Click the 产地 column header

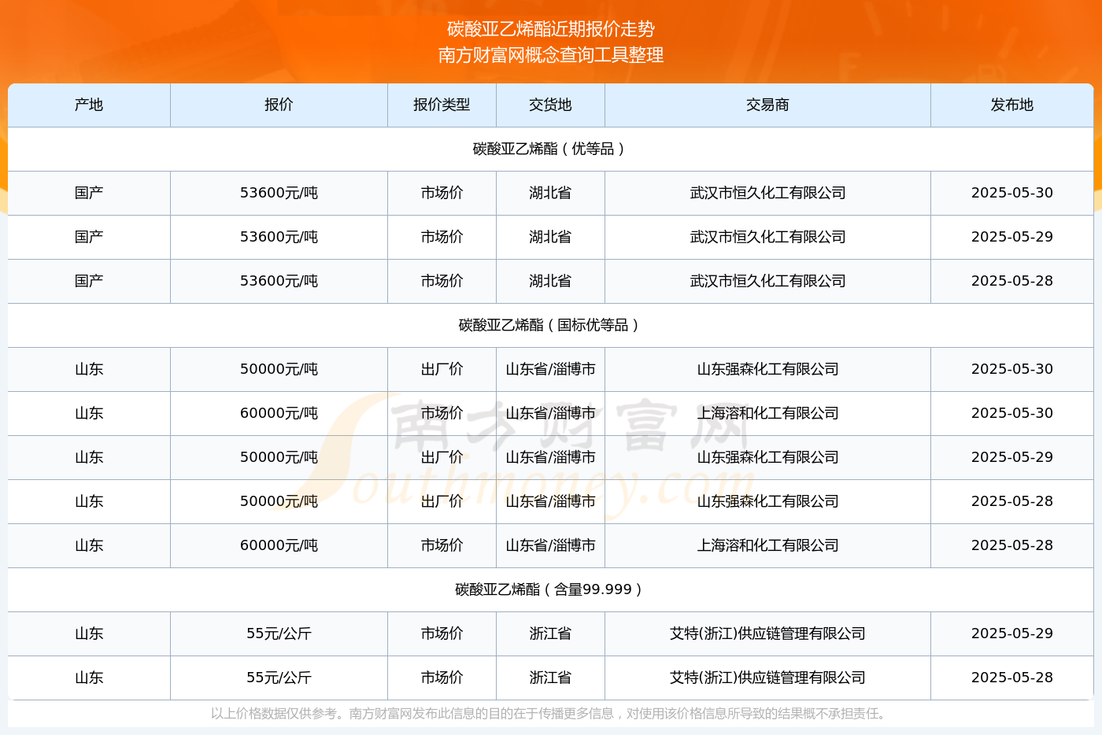pyautogui.click(x=89, y=105)
